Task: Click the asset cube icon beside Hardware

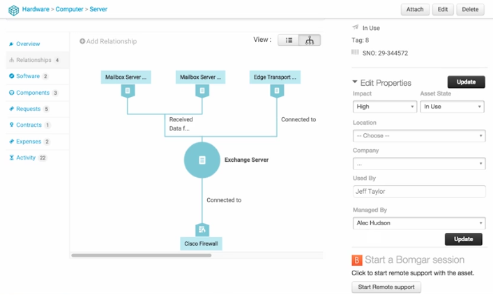Action: point(13,10)
